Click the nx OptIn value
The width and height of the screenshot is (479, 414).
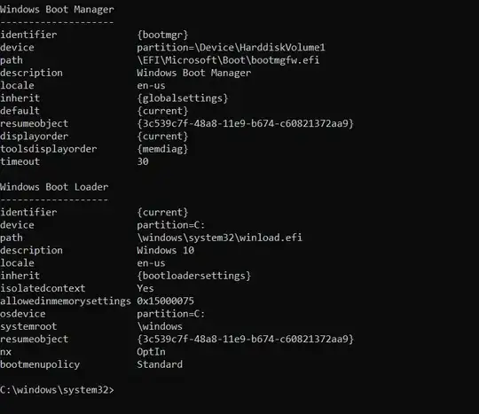(x=151, y=352)
